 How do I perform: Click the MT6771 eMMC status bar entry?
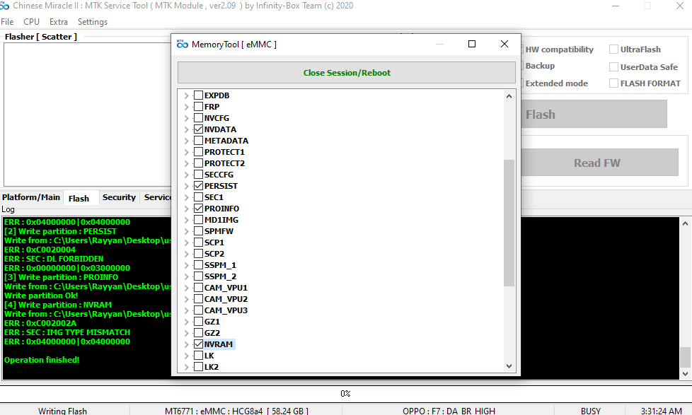click(236, 411)
